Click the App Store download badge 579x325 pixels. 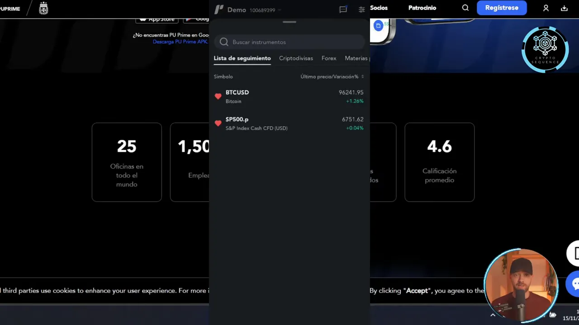click(157, 19)
